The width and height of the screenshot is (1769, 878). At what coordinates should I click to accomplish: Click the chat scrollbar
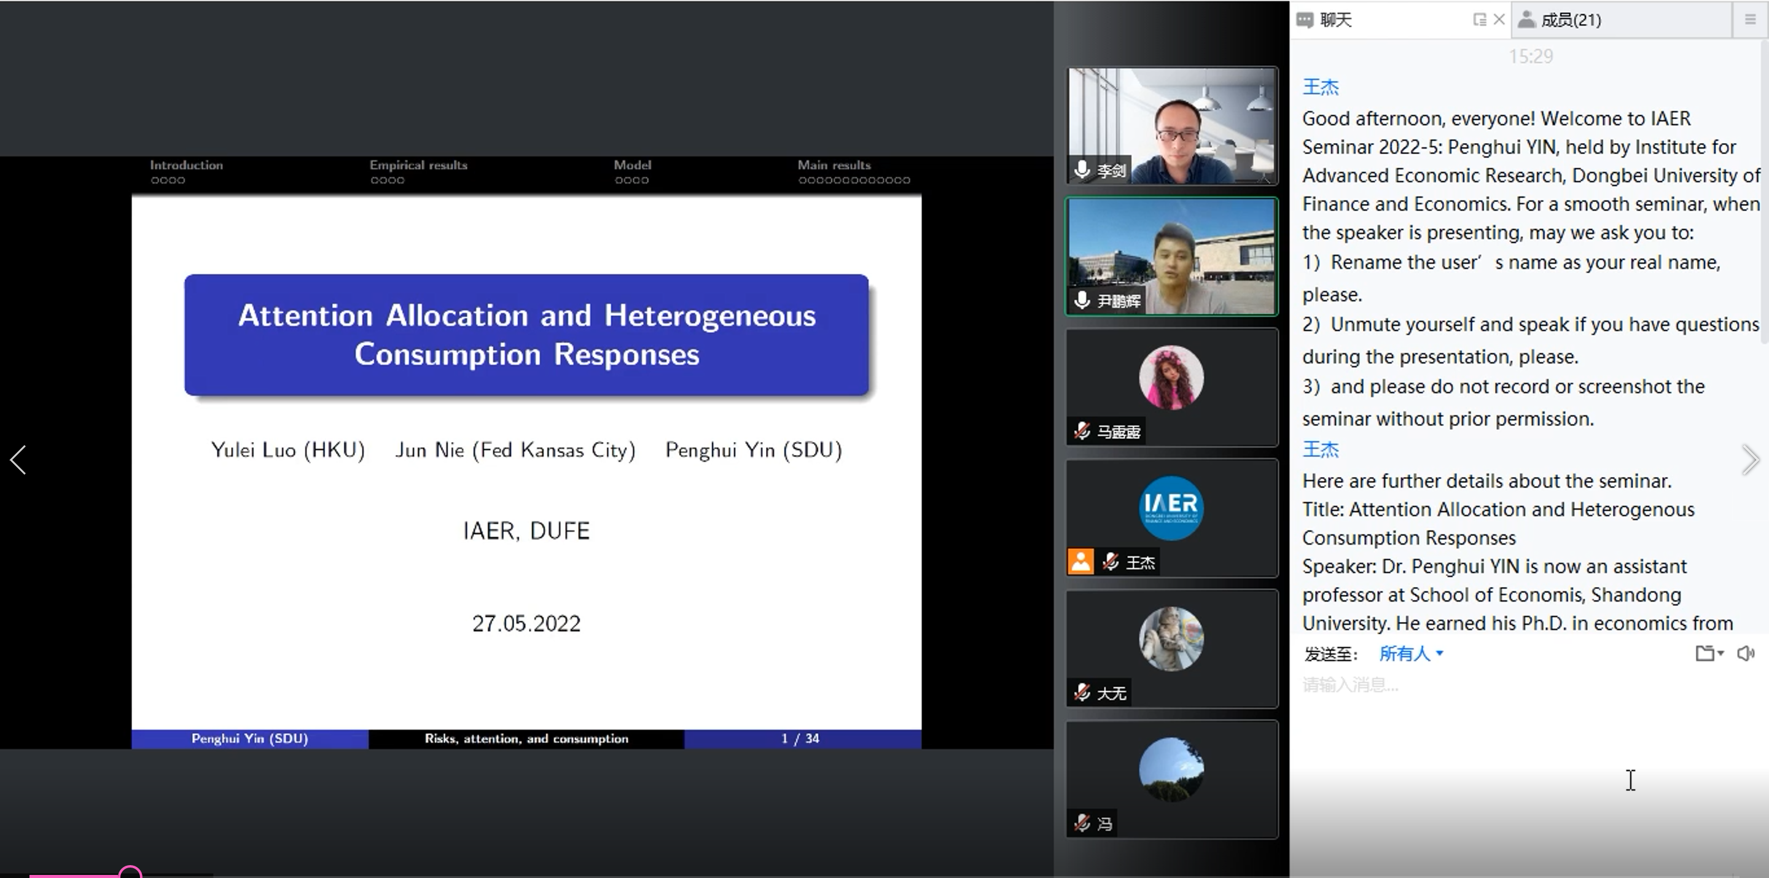[x=1765, y=192]
